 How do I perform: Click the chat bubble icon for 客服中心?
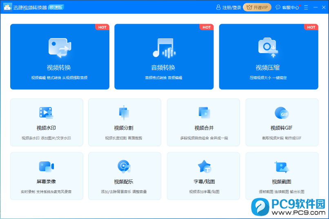click(x=278, y=7)
